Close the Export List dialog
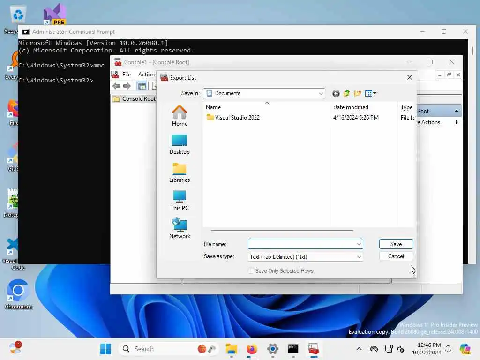Image resolution: width=480 pixels, height=360 pixels. 410,77
